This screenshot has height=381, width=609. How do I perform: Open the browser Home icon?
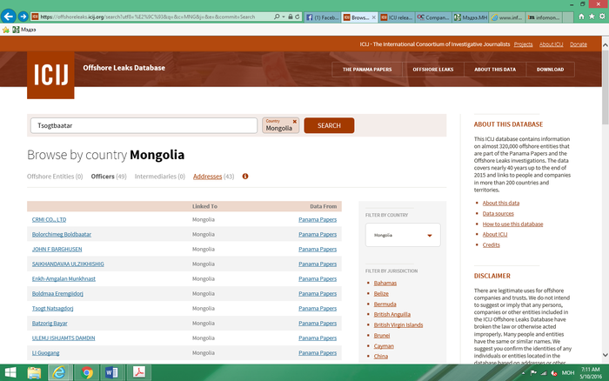tap(581, 17)
